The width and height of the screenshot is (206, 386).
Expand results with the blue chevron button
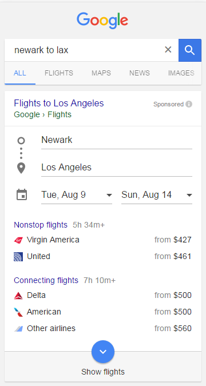(x=103, y=352)
